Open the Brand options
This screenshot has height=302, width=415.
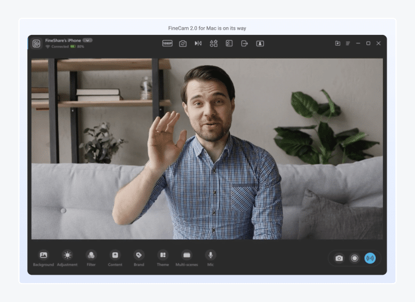(x=139, y=258)
